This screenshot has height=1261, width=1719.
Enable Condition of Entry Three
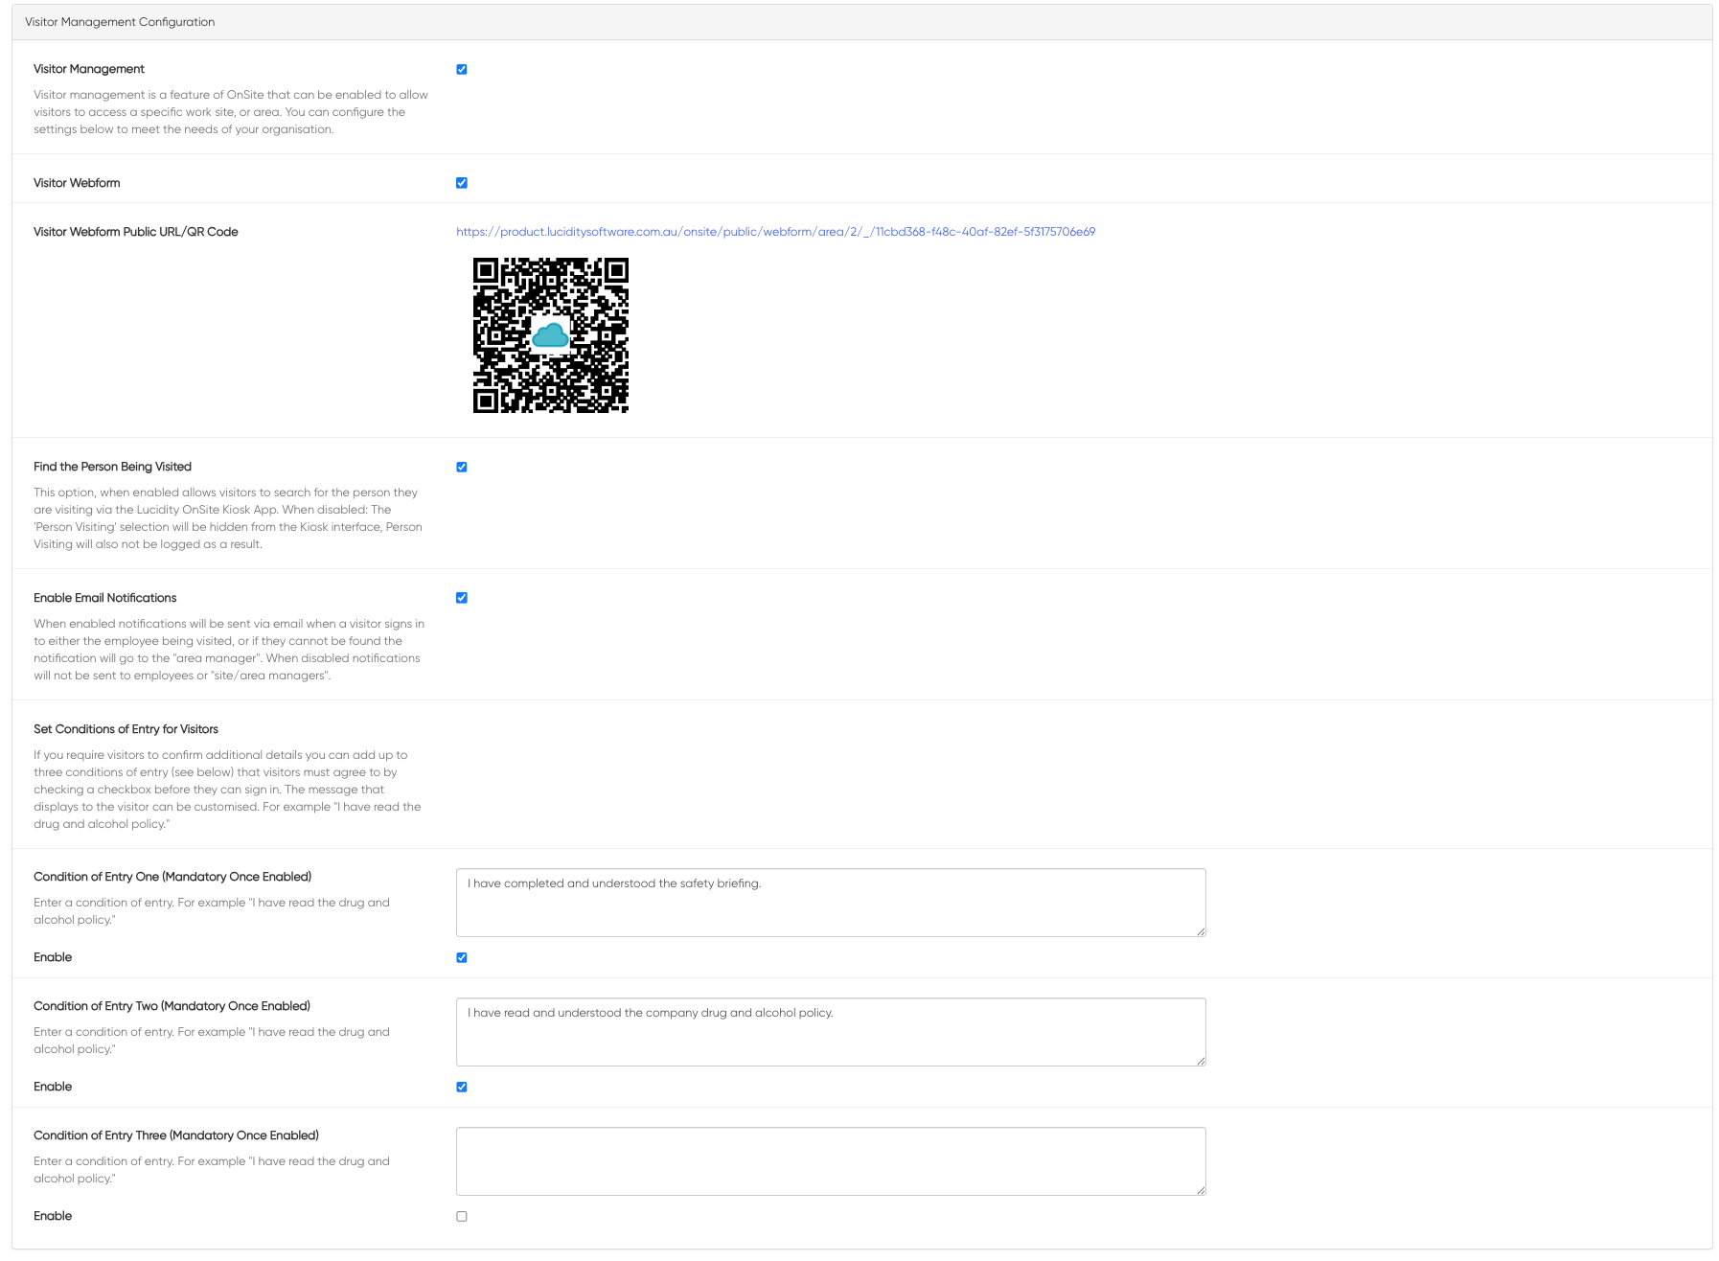[462, 1216]
